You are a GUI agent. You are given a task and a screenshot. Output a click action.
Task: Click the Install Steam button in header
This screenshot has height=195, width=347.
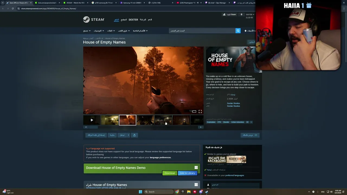(229, 14)
